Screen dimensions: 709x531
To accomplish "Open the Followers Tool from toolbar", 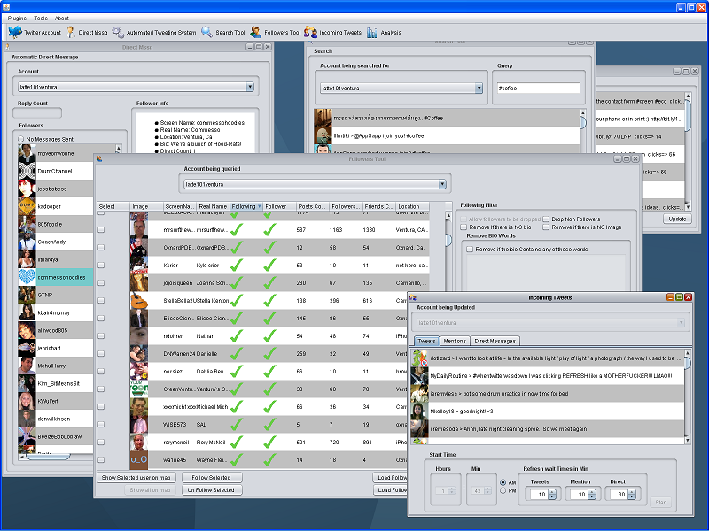I will [275, 32].
